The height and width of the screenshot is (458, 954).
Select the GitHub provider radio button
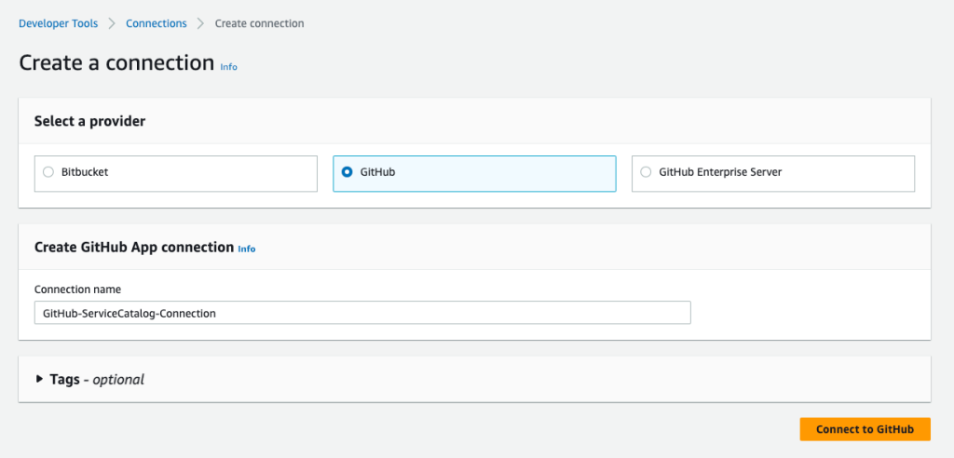(x=347, y=172)
